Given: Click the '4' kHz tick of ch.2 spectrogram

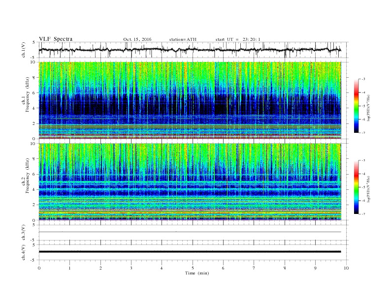Looking at the screenshot, I should [34, 189].
